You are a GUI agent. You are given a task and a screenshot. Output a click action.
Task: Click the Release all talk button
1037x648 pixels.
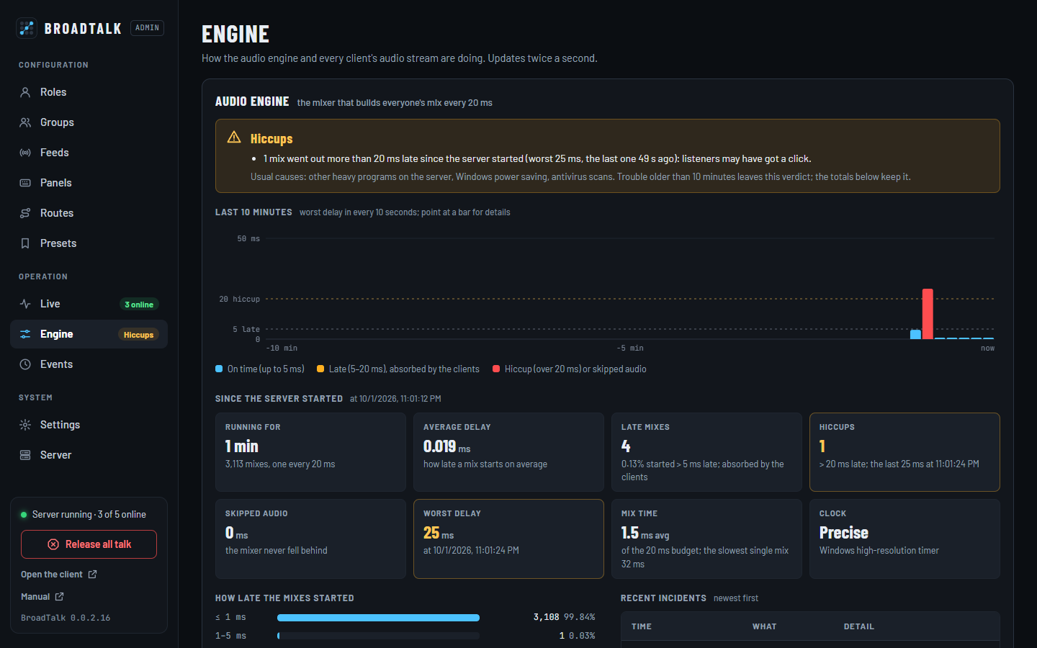point(89,544)
